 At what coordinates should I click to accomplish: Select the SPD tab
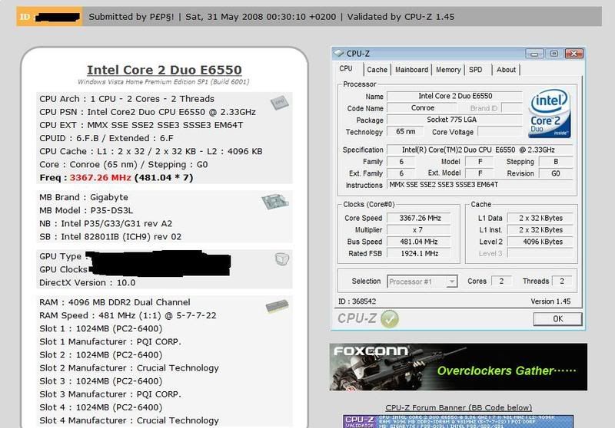tap(476, 70)
